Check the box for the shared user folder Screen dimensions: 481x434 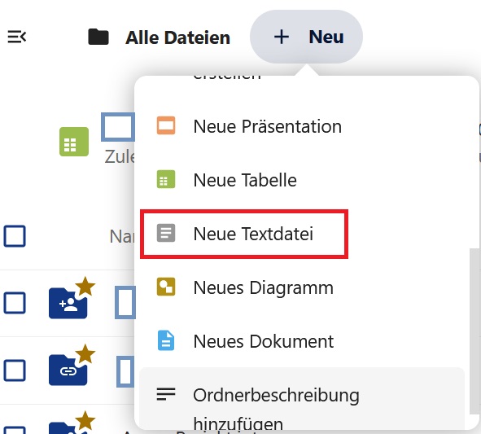[15, 303]
